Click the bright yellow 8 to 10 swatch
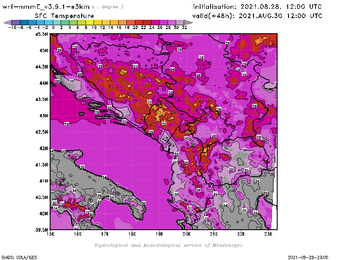This screenshot has height=260, width=337. [x=89, y=23]
